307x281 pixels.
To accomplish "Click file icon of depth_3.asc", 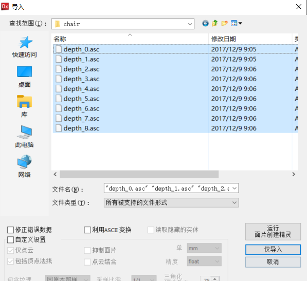I will click(59, 79).
